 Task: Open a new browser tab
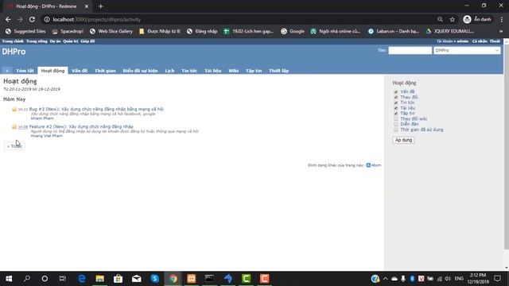[101, 6]
